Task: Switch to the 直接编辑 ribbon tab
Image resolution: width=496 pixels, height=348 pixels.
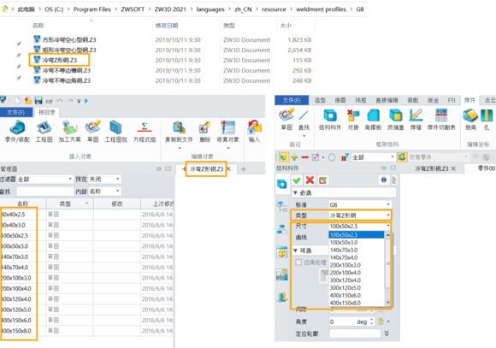Action: click(x=387, y=100)
